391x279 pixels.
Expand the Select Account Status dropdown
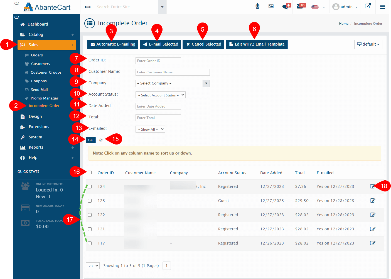(x=160, y=95)
